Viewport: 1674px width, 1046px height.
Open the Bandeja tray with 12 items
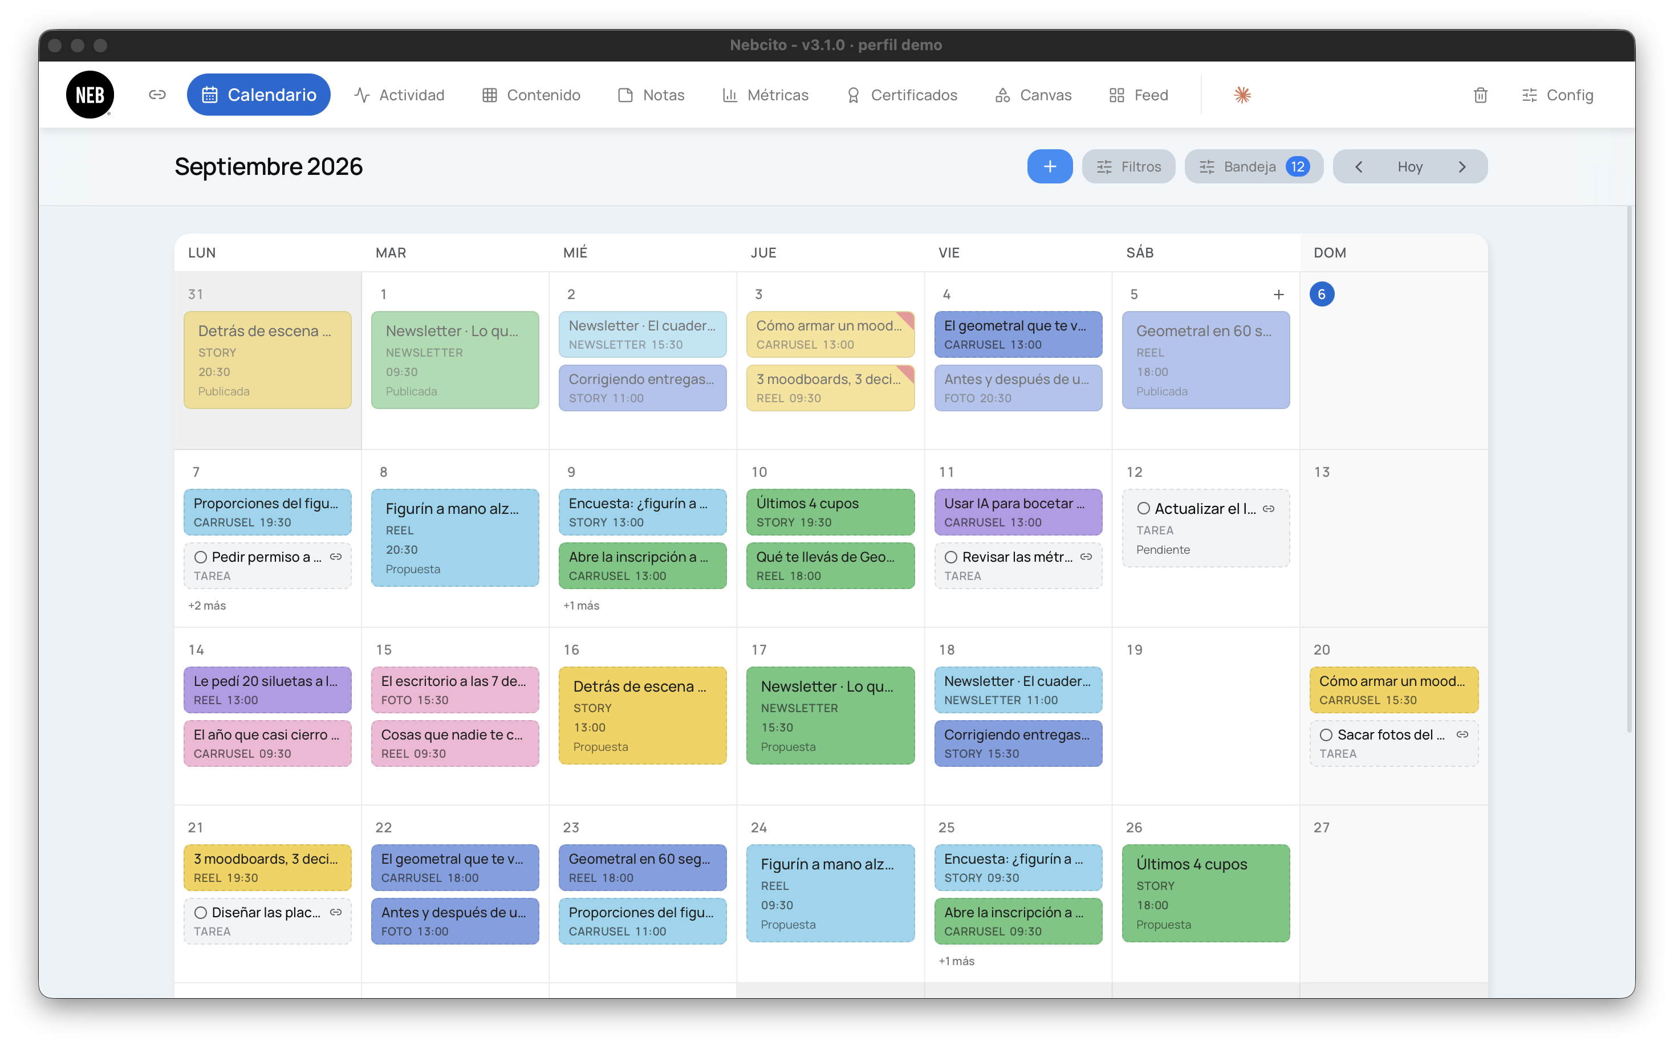[x=1254, y=167]
